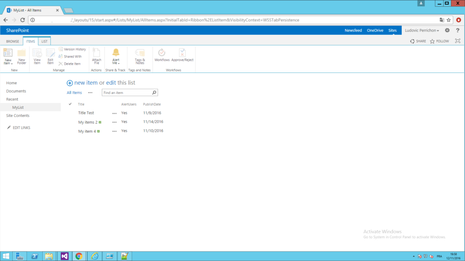The image size is (465, 261).
Task: Open File Explorer from the taskbar
Action: coord(49,256)
